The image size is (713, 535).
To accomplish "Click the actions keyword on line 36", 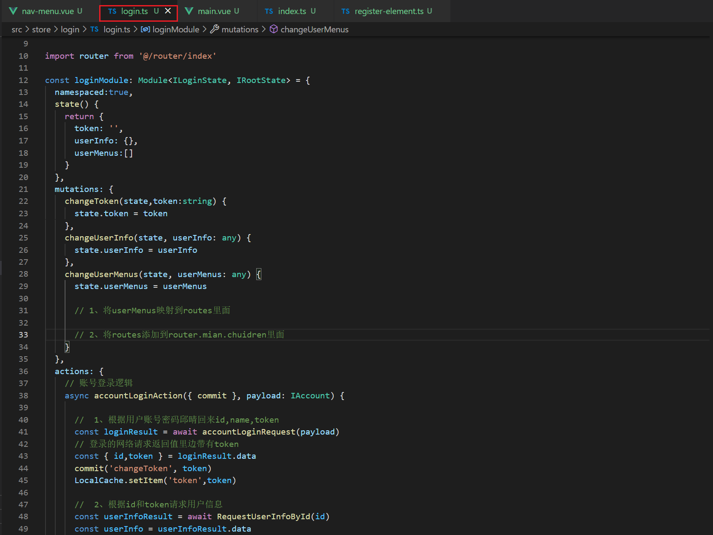I will 72,372.
